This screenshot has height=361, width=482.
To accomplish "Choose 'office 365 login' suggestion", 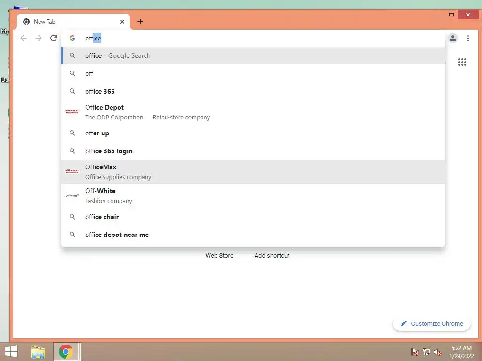I will click(x=253, y=151).
